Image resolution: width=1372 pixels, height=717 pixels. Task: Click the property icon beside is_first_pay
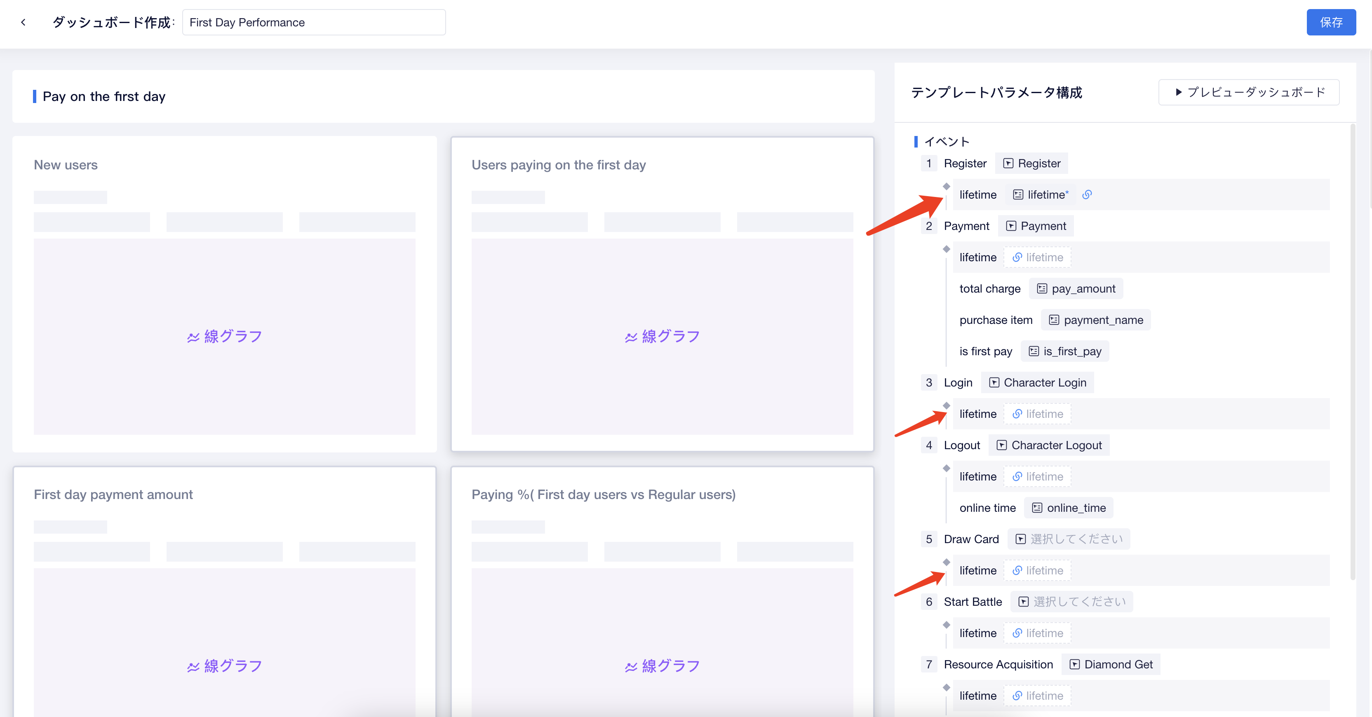[1034, 352]
